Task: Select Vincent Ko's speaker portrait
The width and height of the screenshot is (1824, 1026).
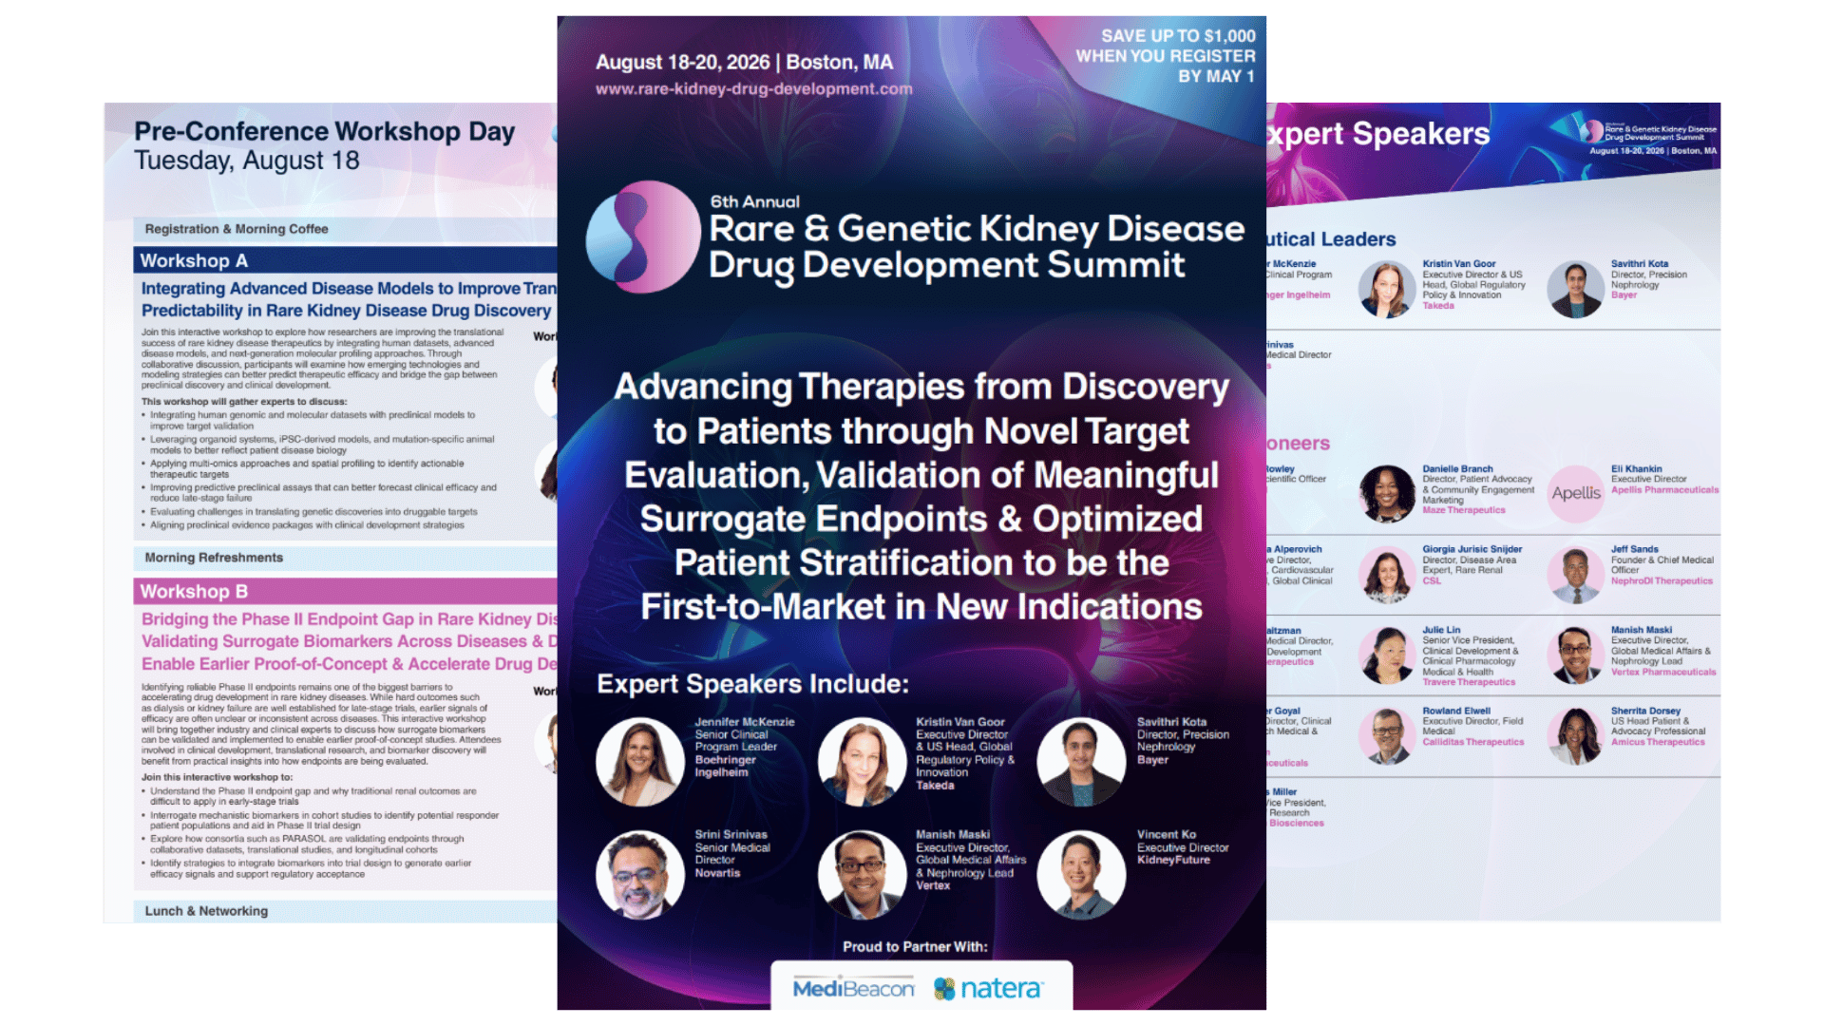Action: pos(1082,873)
